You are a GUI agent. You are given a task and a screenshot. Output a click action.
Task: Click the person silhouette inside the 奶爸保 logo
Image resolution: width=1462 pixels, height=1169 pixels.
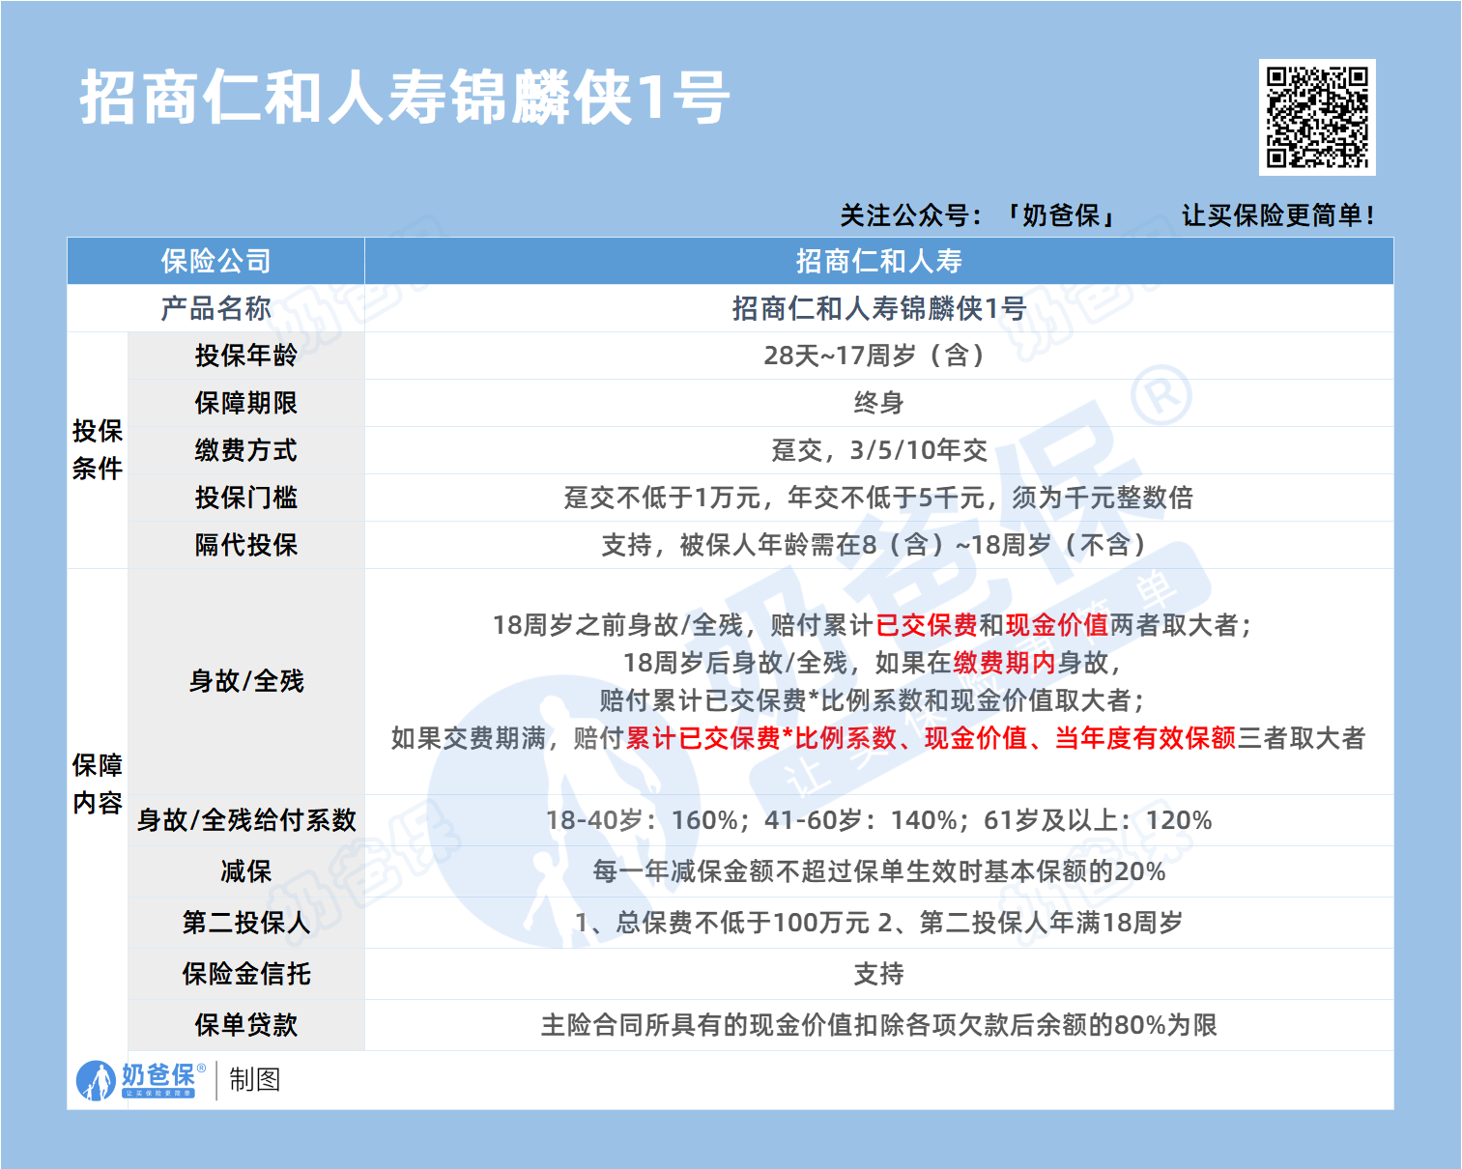pos(98,1079)
